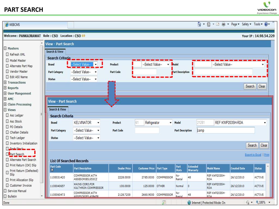279x209 pixels.
Task: Click the upper Part Description input field
Action: tap(223, 72)
